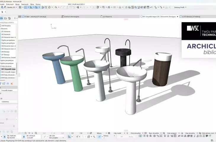Select the Arrow selection tool
The height and width of the screenshot is (142, 216).
click(x=2, y=12)
